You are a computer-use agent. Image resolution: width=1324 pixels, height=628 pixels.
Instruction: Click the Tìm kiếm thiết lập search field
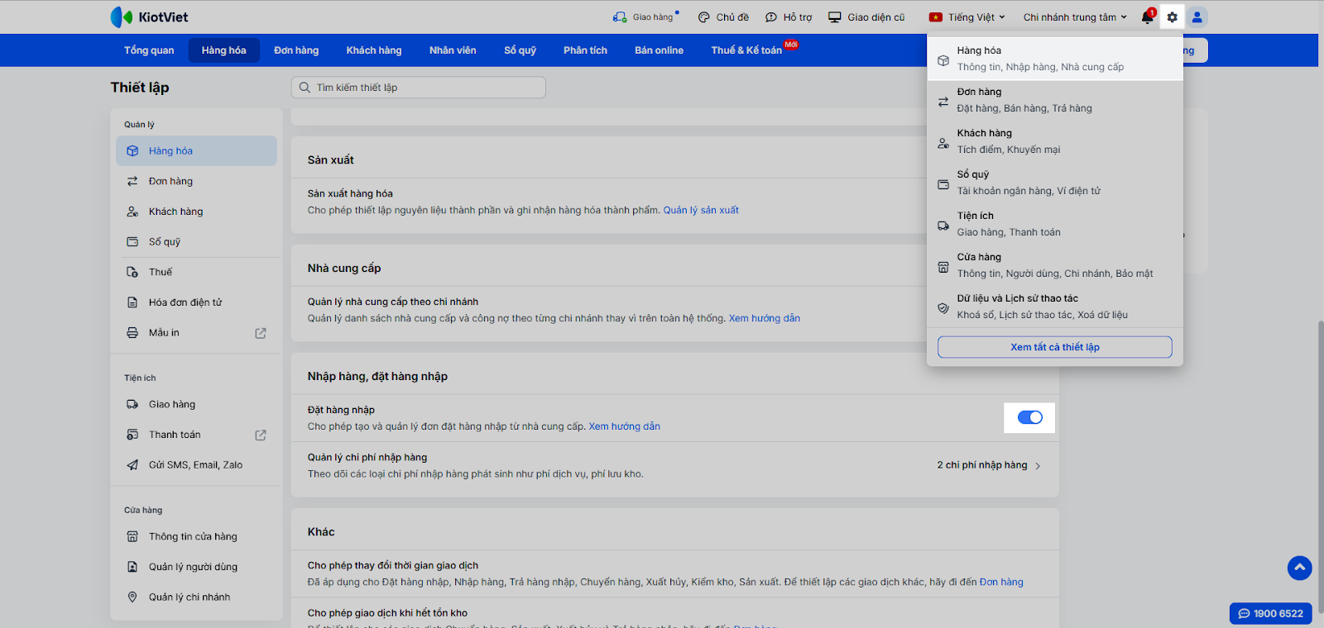(419, 88)
